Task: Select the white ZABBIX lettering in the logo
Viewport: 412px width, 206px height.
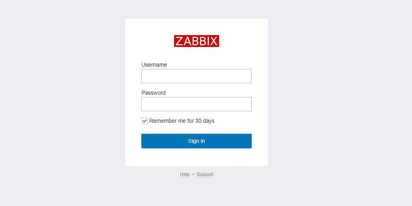Action: coord(196,41)
